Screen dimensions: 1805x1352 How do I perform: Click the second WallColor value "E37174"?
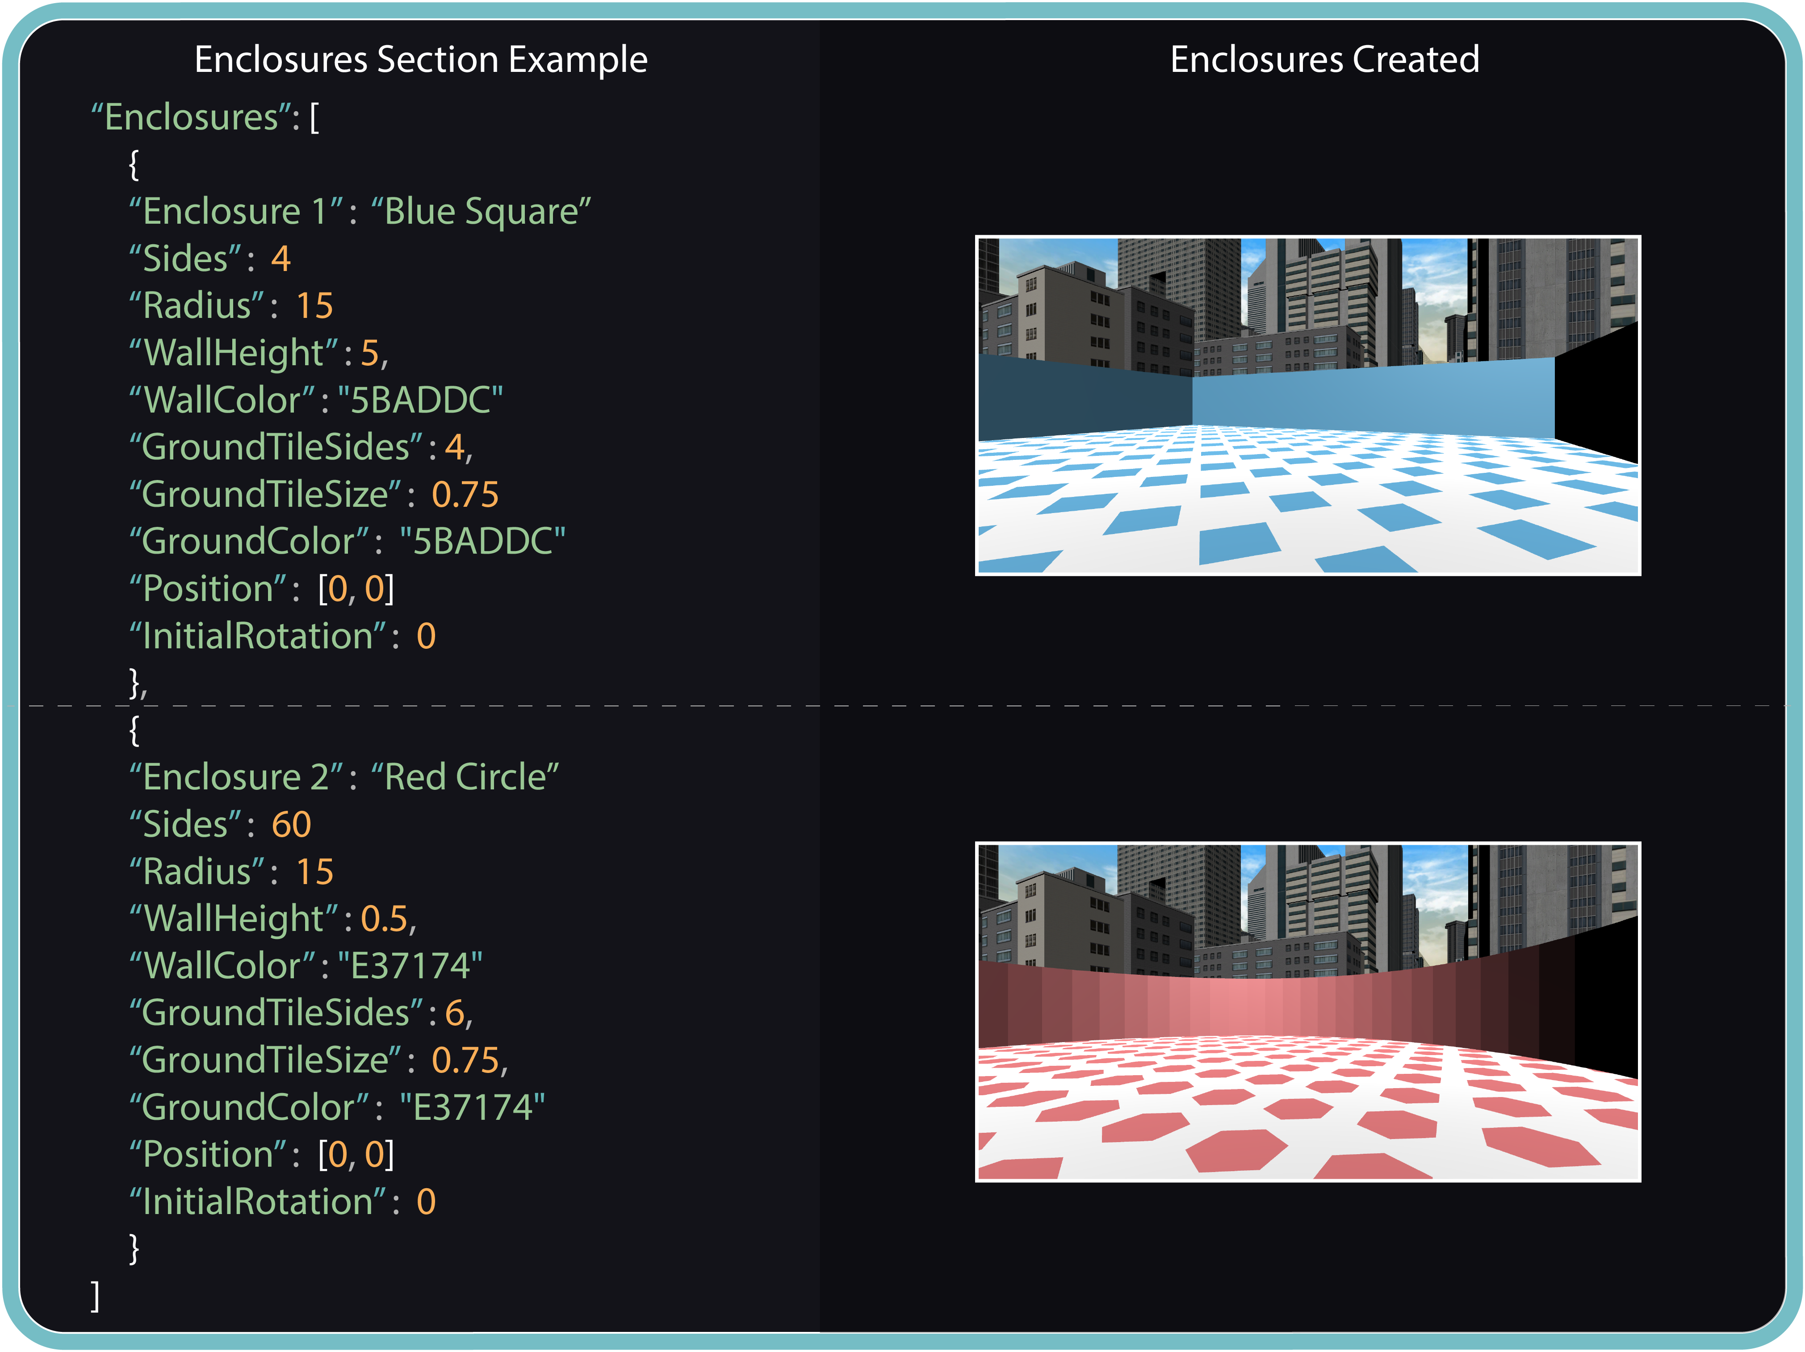pos(410,965)
